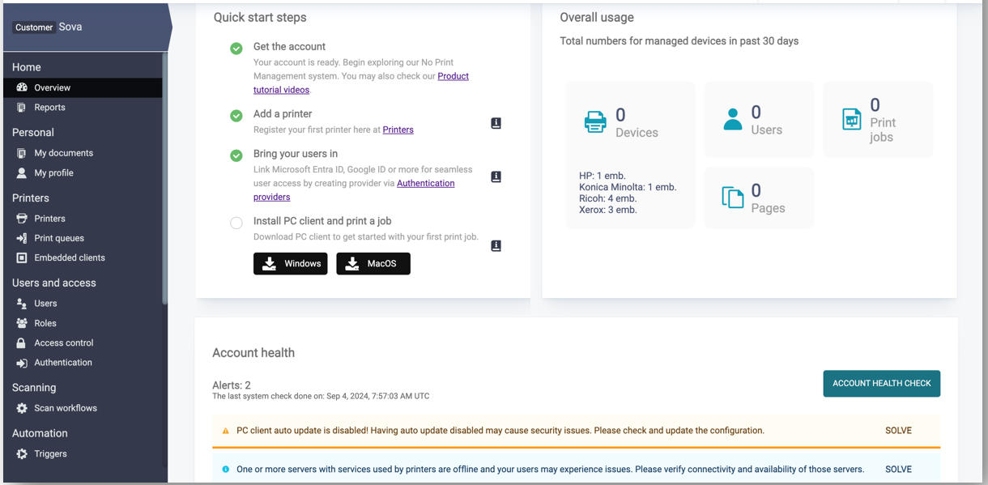This screenshot has width=988, height=485.
Task: Go to Print queues in the sidebar
Action: pos(58,238)
